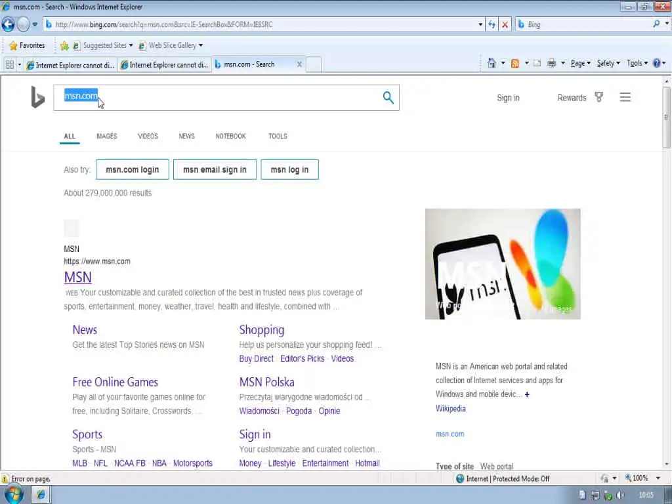Open a new blank tab
The height and width of the screenshot is (504, 672).
click(x=314, y=65)
